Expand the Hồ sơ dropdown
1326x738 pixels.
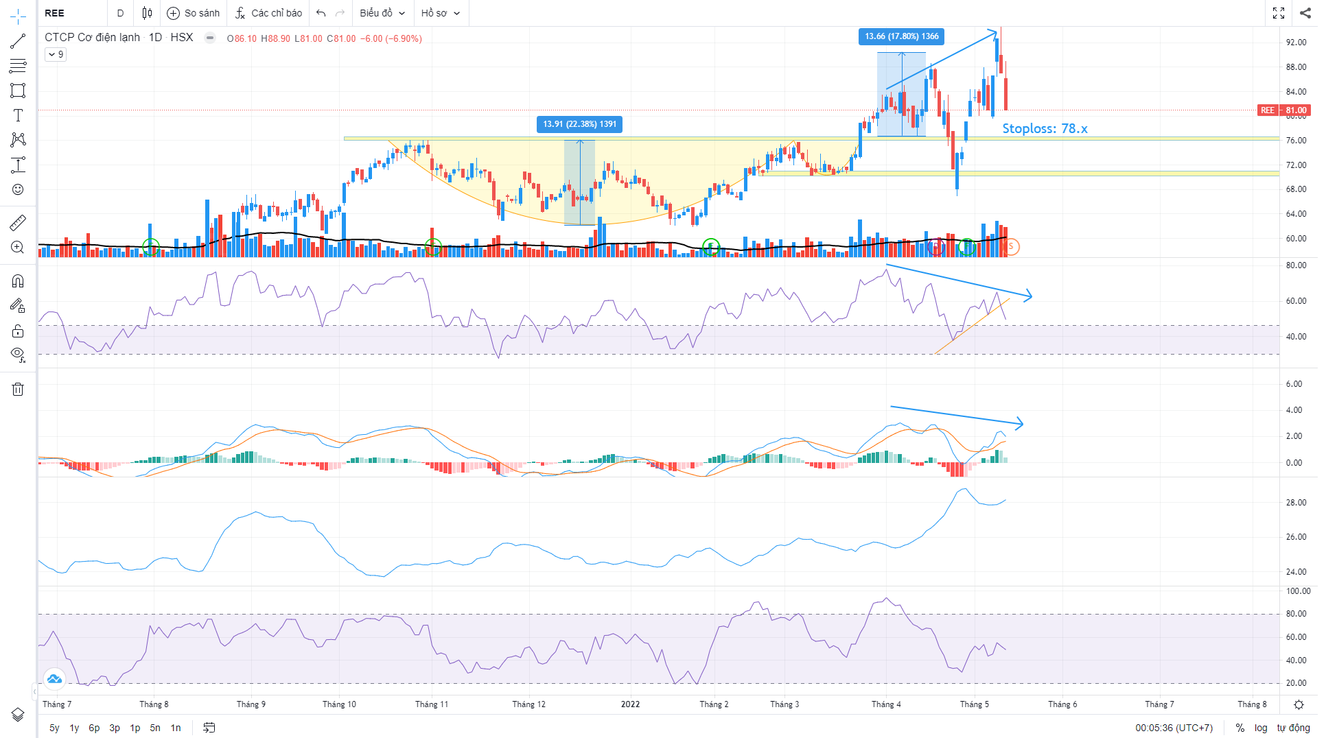coord(440,13)
